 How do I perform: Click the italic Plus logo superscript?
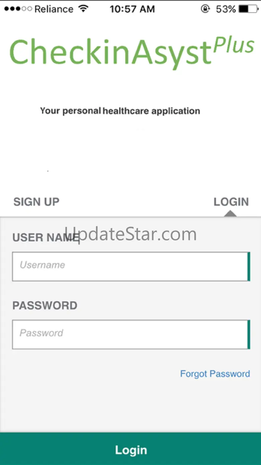click(x=234, y=45)
